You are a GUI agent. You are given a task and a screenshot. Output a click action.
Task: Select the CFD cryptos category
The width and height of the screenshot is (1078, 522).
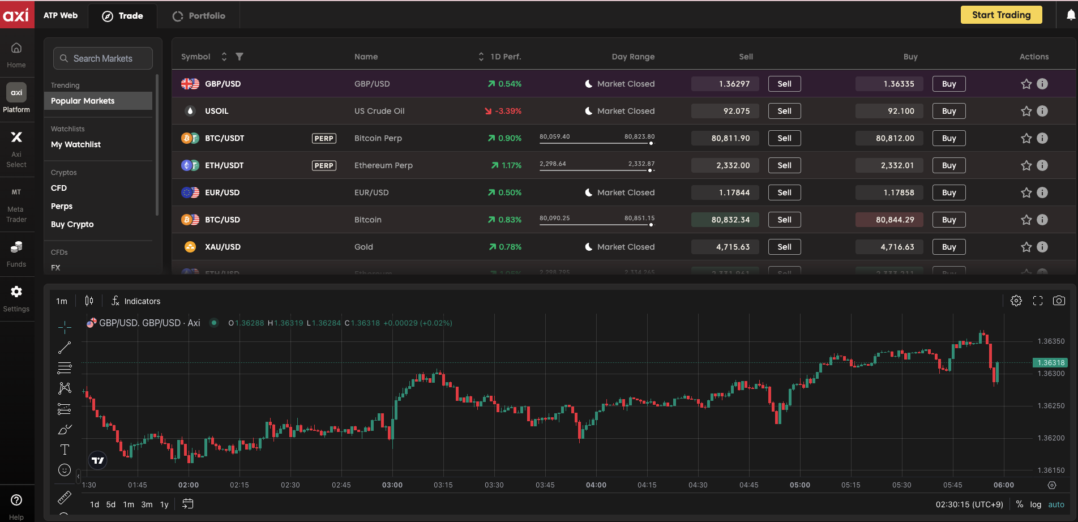59,188
